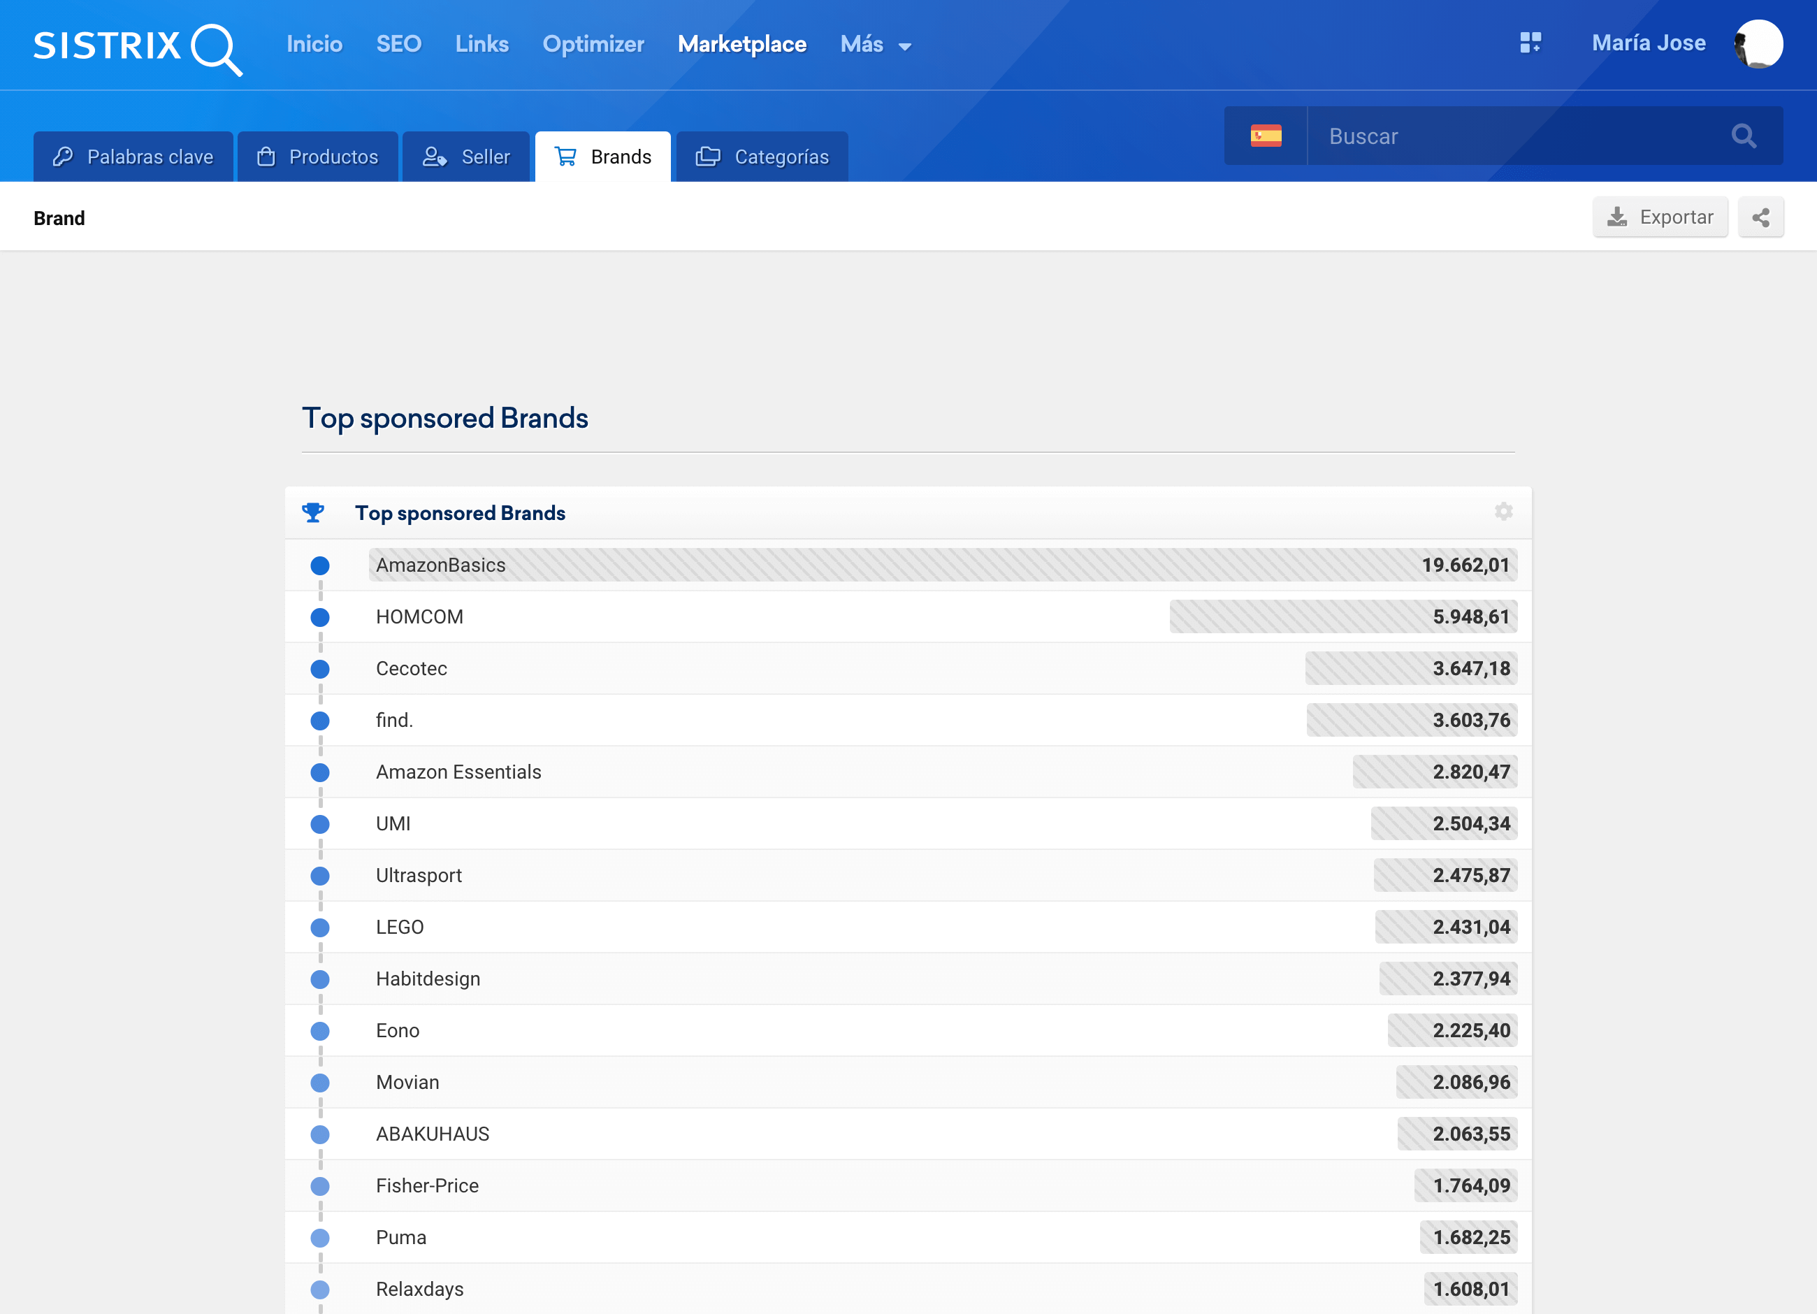This screenshot has height=1314, width=1817.
Task: Click the search magnifier icon
Action: point(1744,136)
